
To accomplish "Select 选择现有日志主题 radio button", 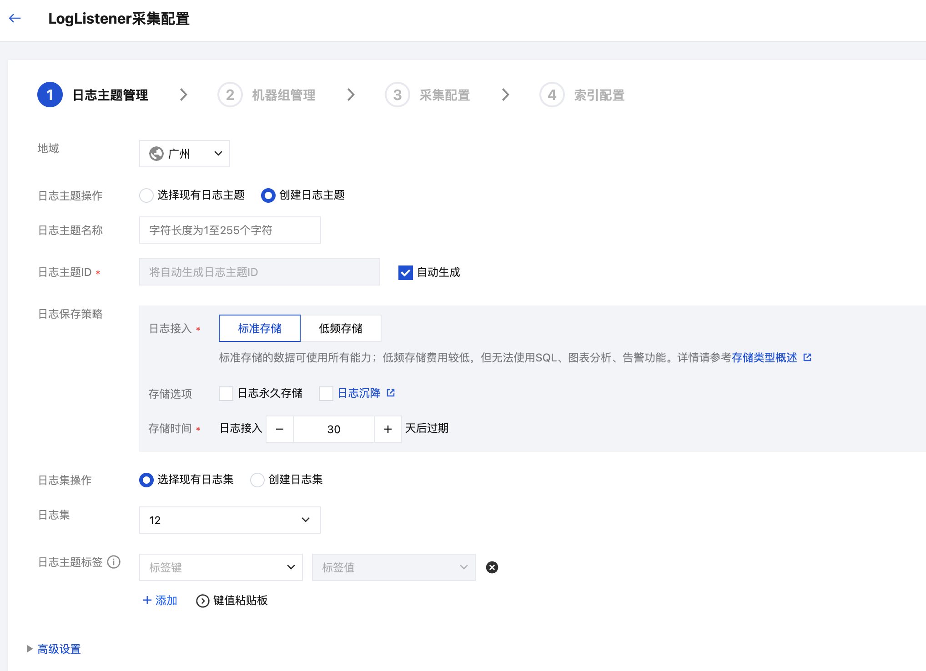I will [x=146, y=195].
